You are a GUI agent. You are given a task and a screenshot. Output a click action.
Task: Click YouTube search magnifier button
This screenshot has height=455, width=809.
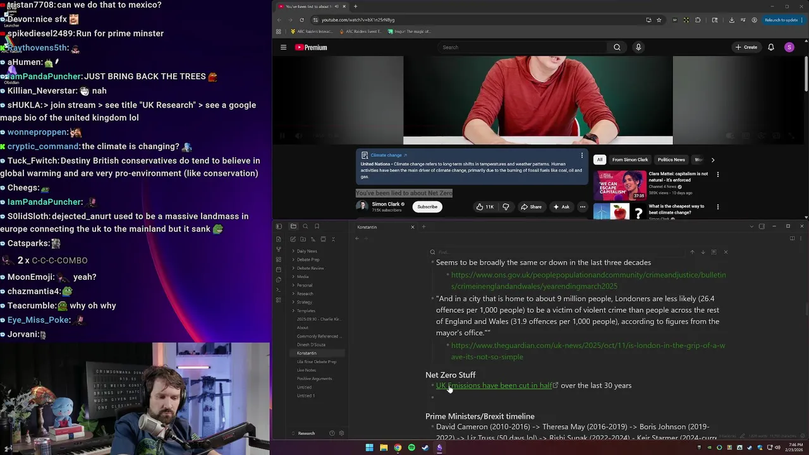(x=617, y=47)
